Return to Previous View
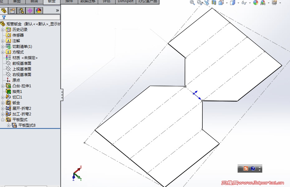This screenshot has width=290, height=187. click(x=207, y=2)
